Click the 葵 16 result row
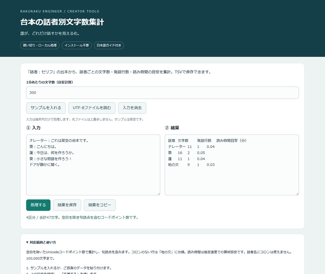 pyautogui.click(x=187, y=153)
